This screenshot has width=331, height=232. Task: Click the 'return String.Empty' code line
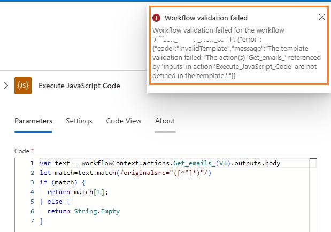pyautogui.click(x=83, y=211)
